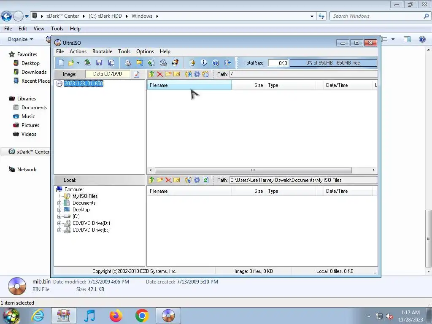Click the folder-with-disc icon in Image pane toolbar

click(x=205, y=74)
